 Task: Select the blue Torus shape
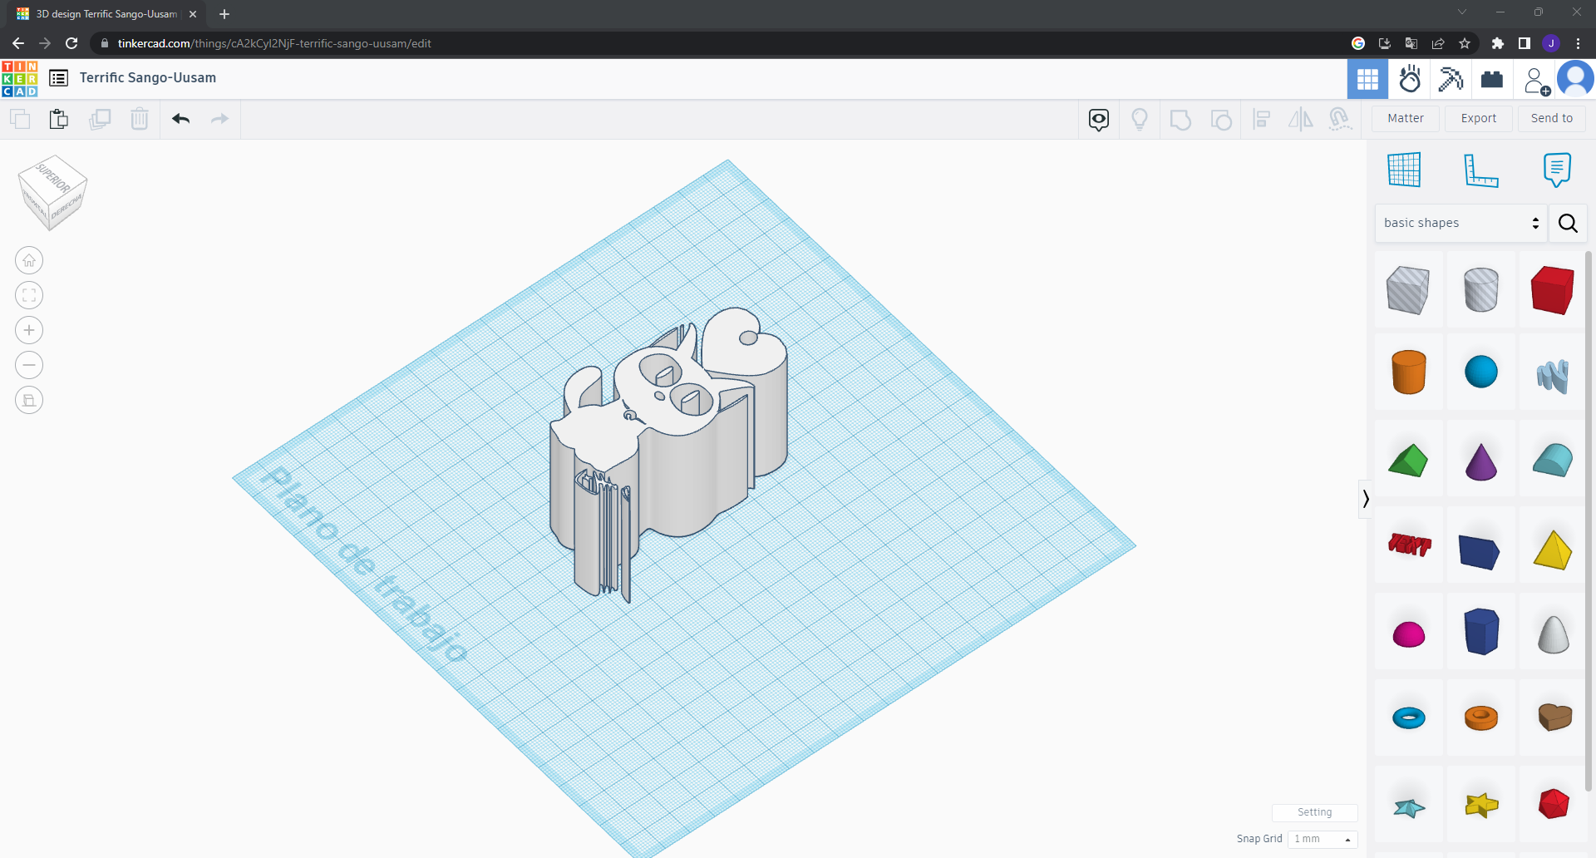tap(1408, 717)
